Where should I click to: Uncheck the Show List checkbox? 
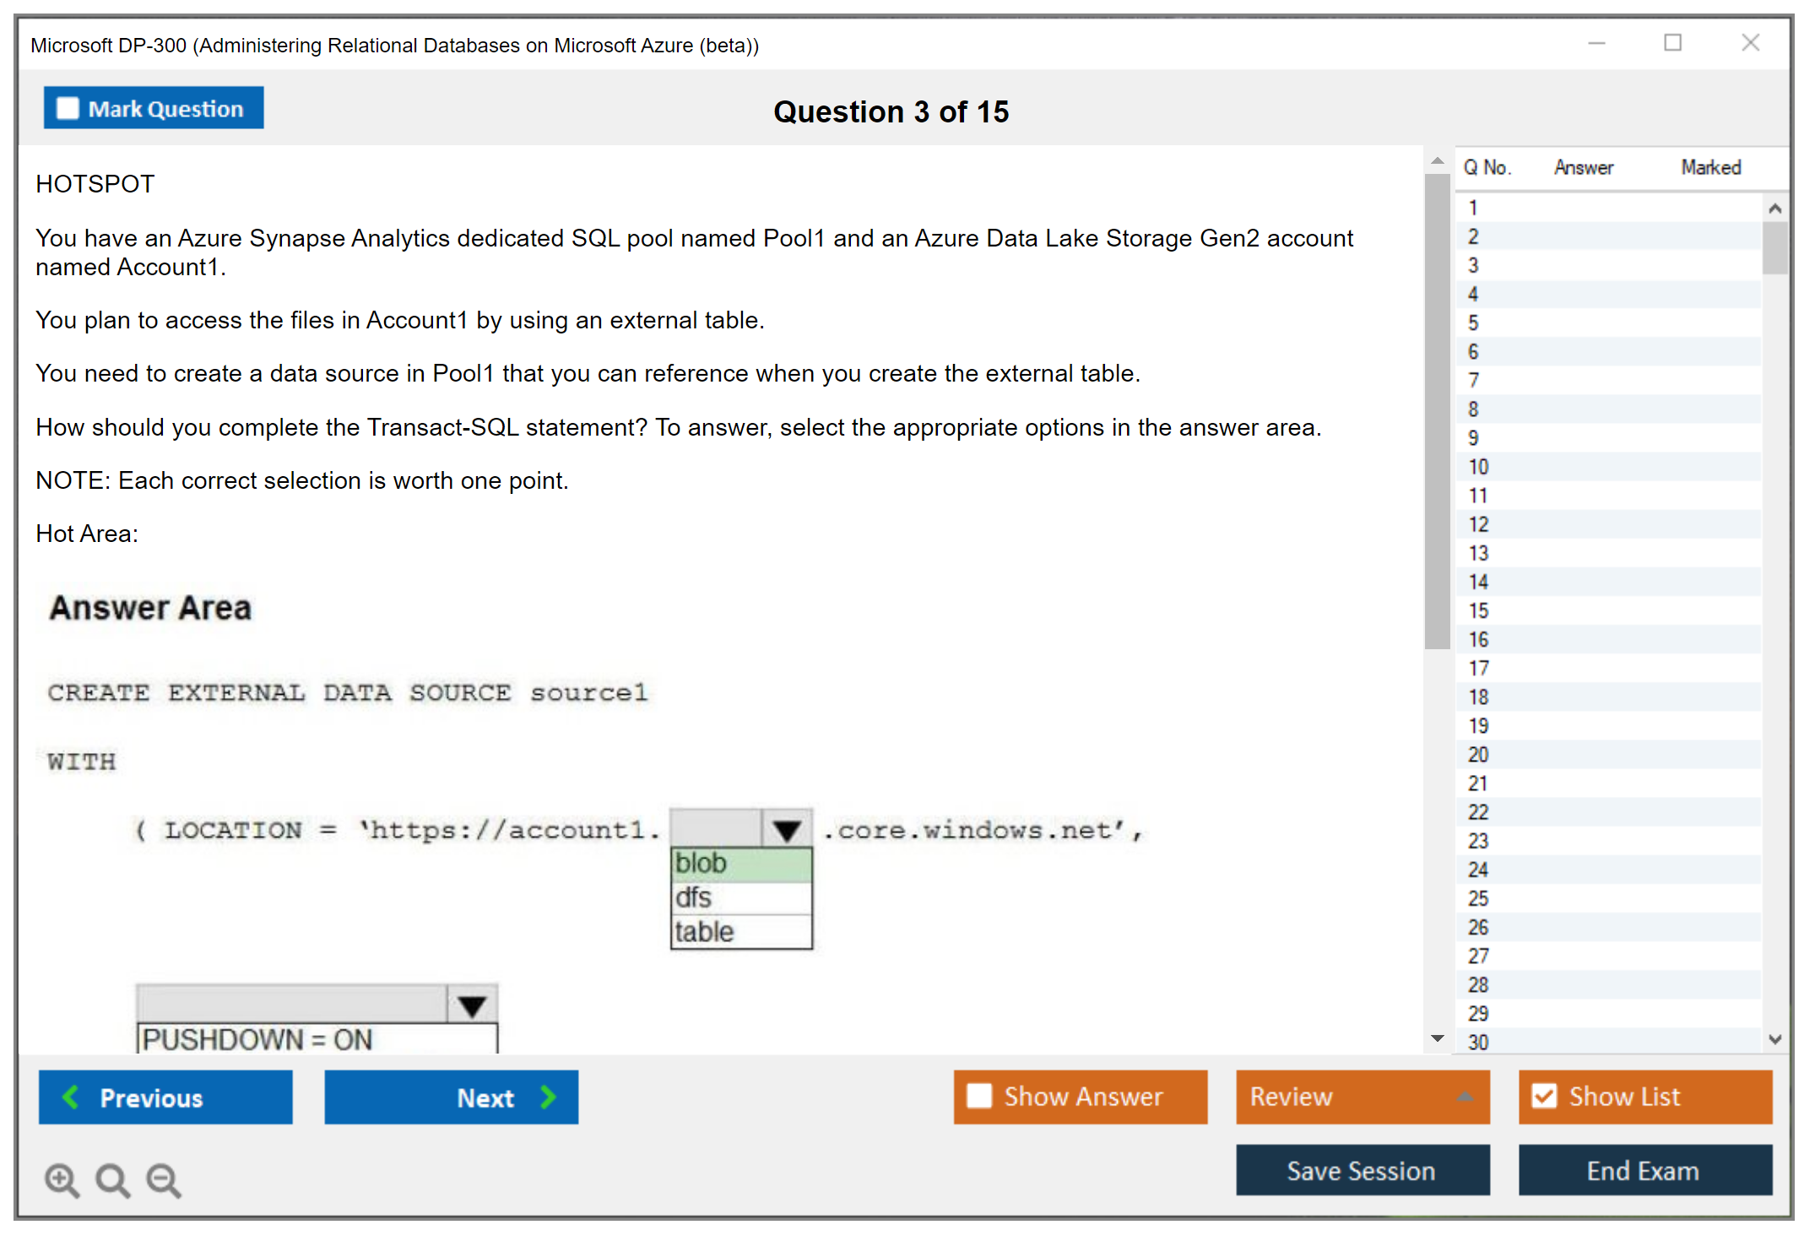(x=1544, y=1096)
